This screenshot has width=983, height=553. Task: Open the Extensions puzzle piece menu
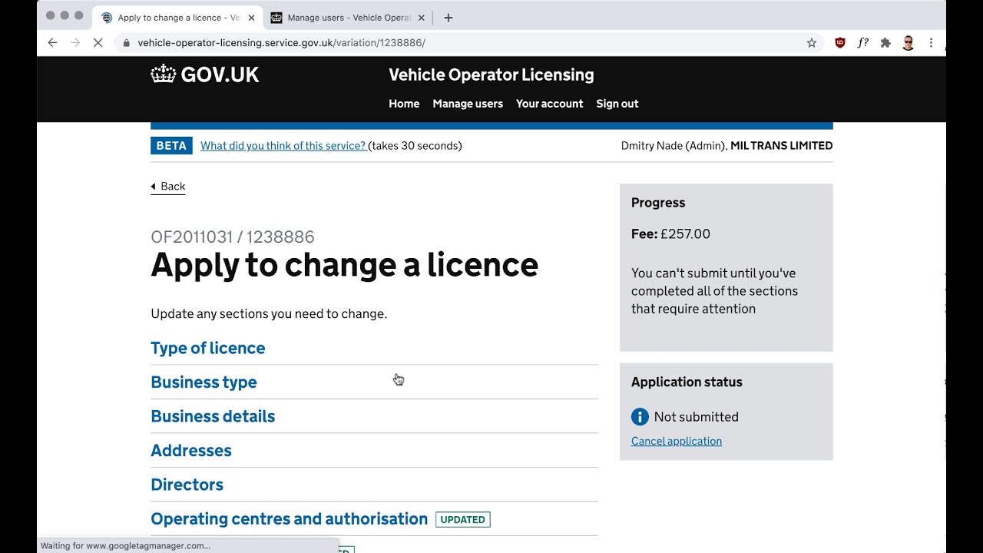pyautogui.click(x=885, y=43)
